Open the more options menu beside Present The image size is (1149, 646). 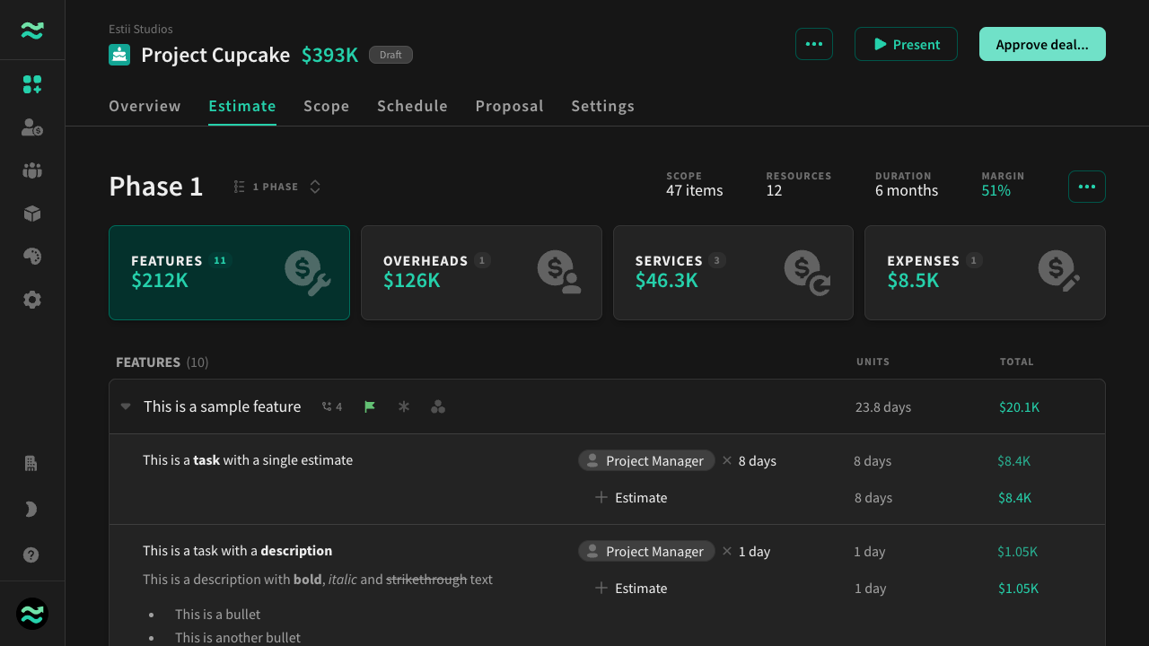click(x=814, y=44)
